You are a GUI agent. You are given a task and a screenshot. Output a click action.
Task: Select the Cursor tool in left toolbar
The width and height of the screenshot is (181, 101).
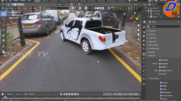coord(4,19)
